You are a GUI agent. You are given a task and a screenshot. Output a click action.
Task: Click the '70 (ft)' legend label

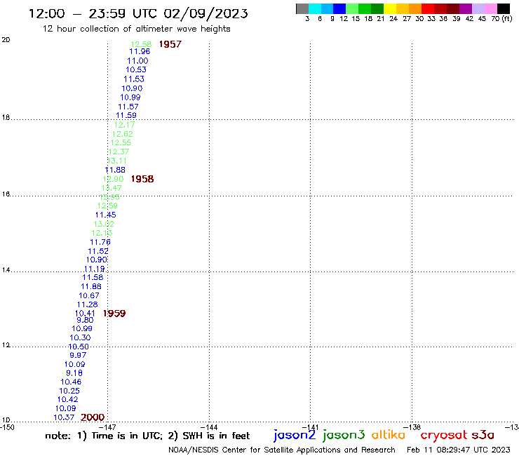501,19
